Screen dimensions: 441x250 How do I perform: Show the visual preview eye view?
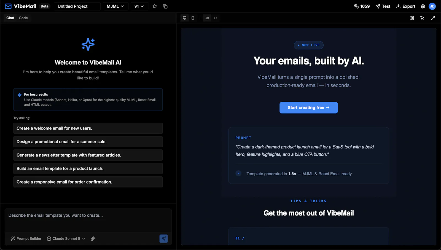point(207,18)
